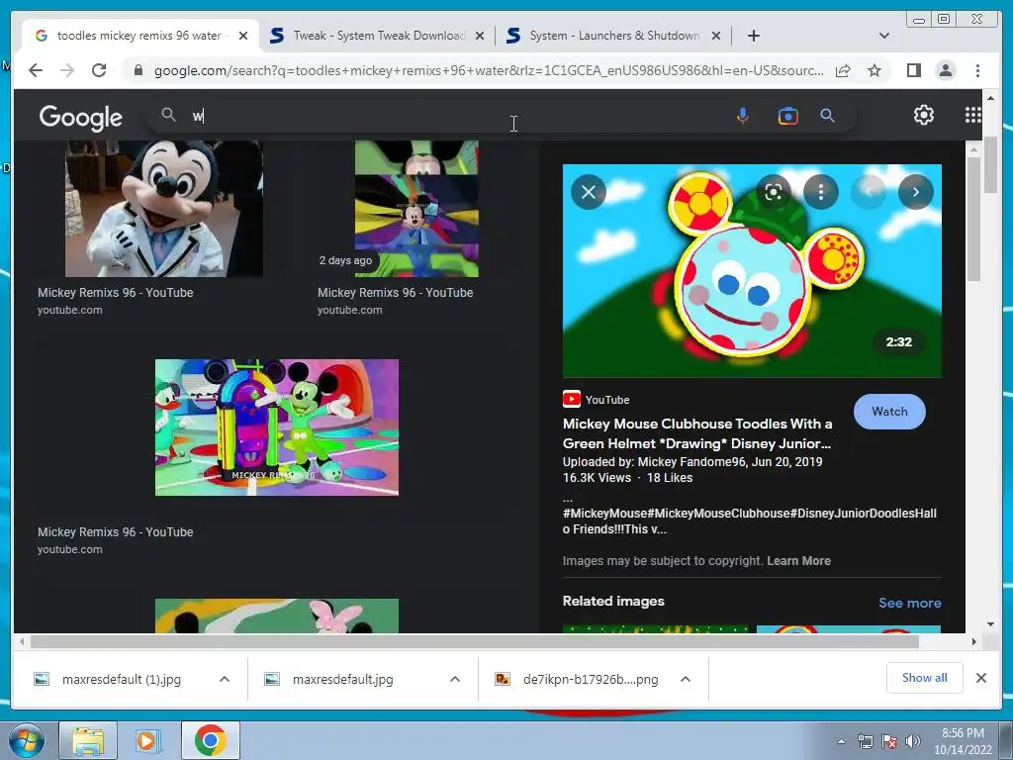1013x760 pixels.
Task: Open a new browser tab
Action: (x=753, y=36)
